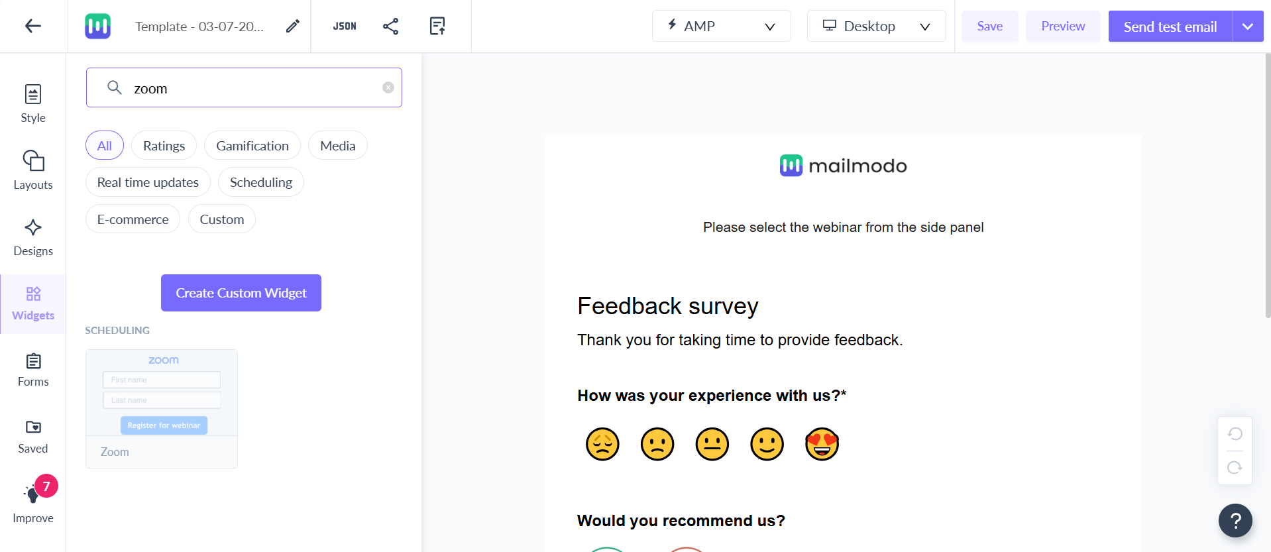Click the back arrow icon
1271x552 pixels.
(33, 26)
